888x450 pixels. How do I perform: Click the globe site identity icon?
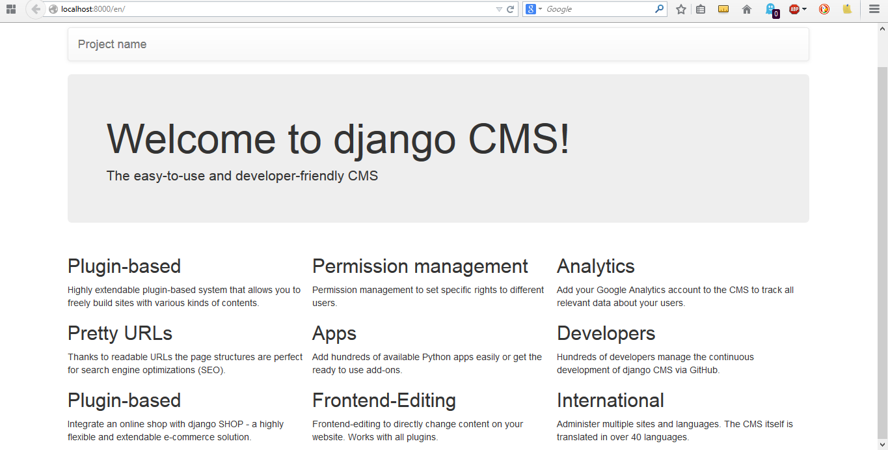point(52,9)
